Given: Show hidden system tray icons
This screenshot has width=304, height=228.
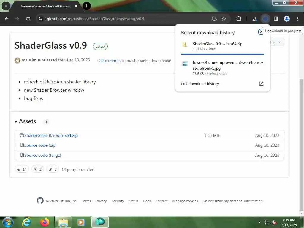Looking at the screenshot, I should (x=259, y=222).
